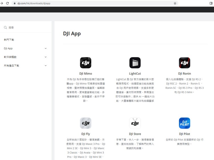The width and height of the screenshot is (214, 160).
Task: Open the DJI Fly app icon
Action: click(86, 123)
